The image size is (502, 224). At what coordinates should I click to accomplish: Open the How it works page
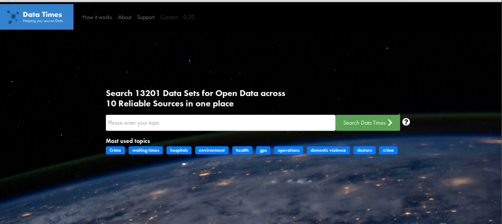point(97,17)
